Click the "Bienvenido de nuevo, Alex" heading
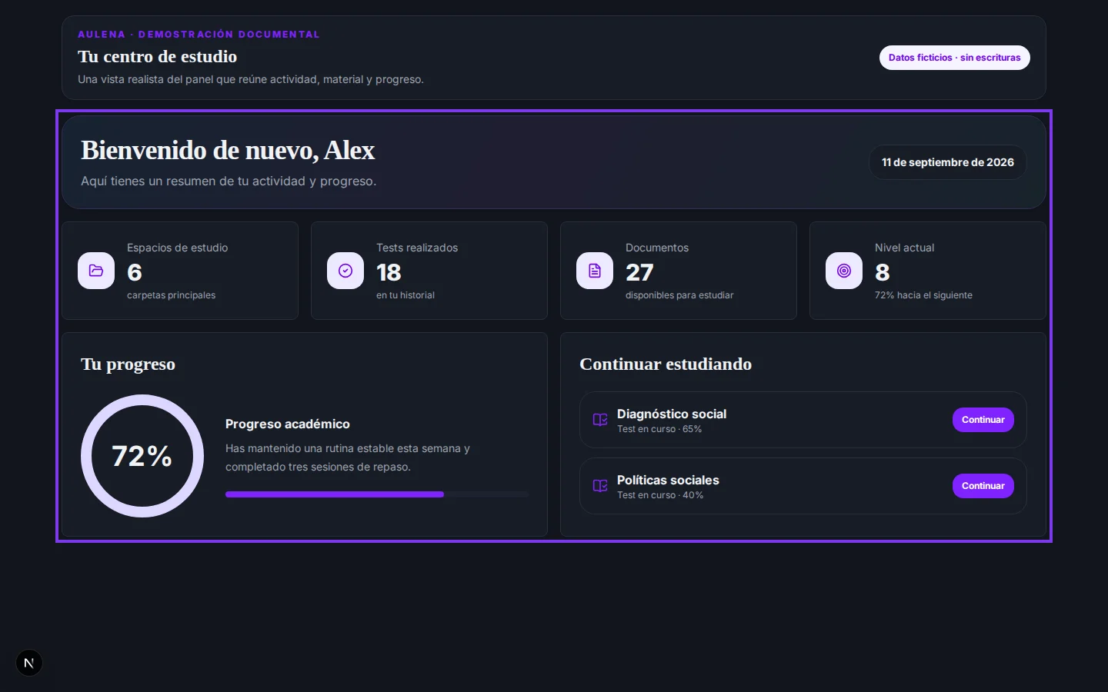This screenshot has width=1108, height=692. click(x=228, y=150)
